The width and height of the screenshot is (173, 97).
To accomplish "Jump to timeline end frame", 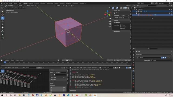I will [x=71, y=60].
